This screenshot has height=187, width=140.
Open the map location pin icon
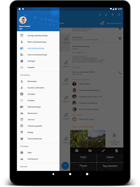tap(113, 15)
